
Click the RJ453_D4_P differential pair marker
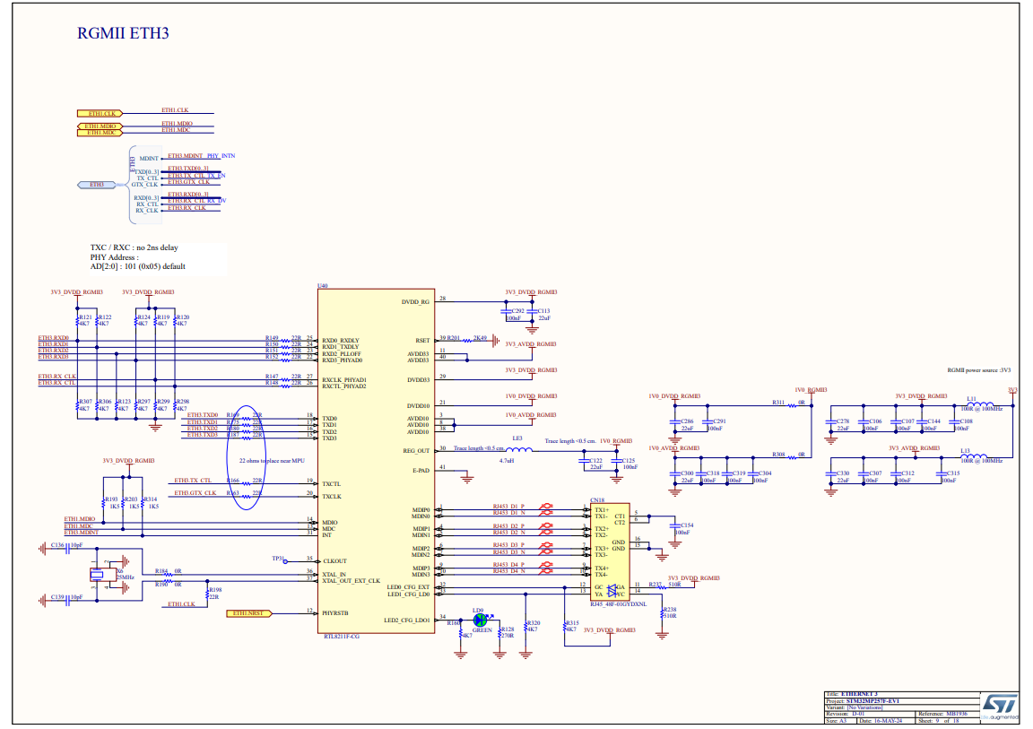(546, 564)
